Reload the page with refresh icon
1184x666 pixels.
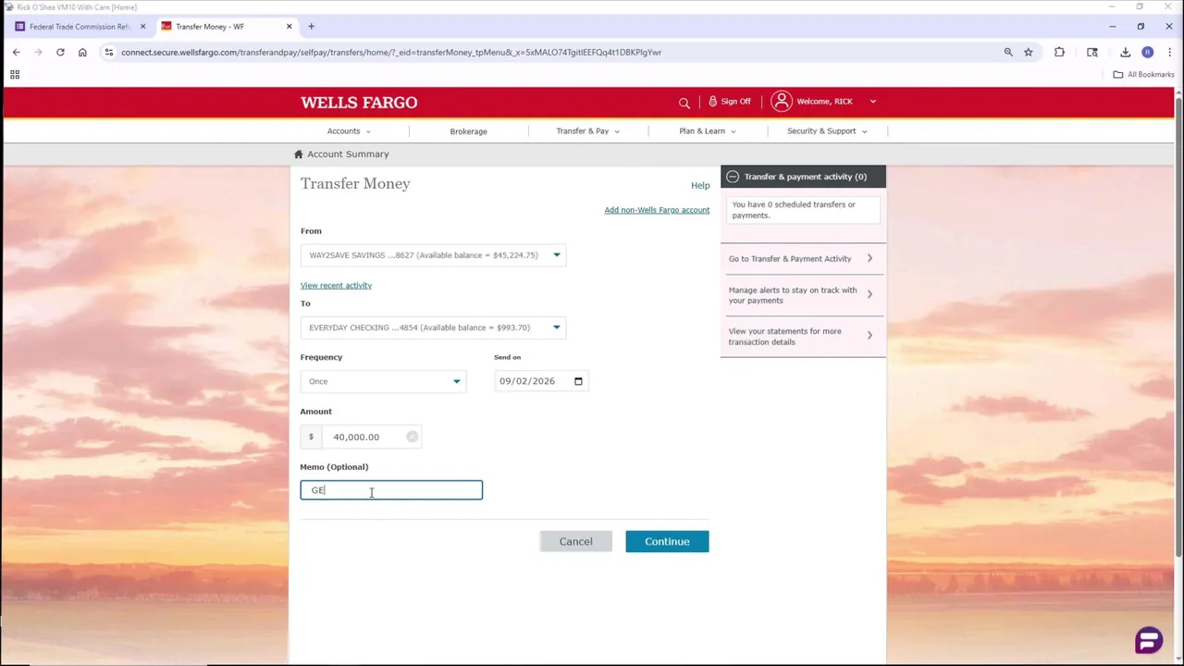pyautogui.click(x=60, y=52)
